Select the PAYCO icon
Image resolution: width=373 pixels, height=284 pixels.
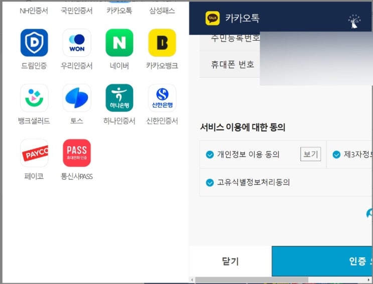coord(34,153)
